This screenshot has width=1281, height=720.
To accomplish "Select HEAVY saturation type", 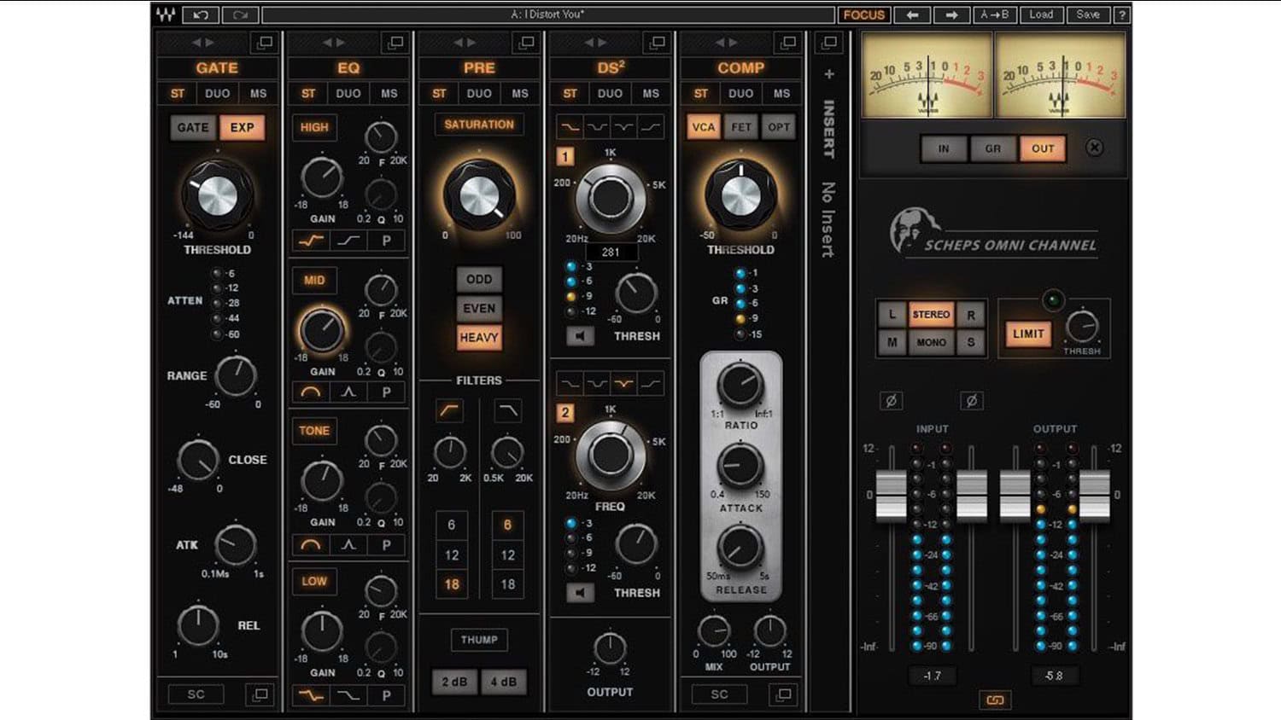I will tap(479, 337).
